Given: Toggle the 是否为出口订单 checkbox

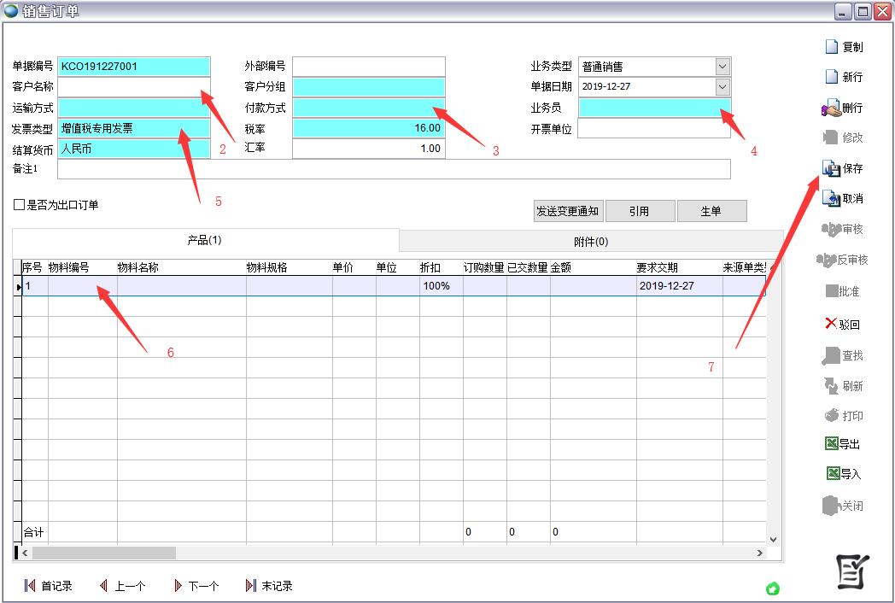Looking at the screenshot, I should click(19, 205).
